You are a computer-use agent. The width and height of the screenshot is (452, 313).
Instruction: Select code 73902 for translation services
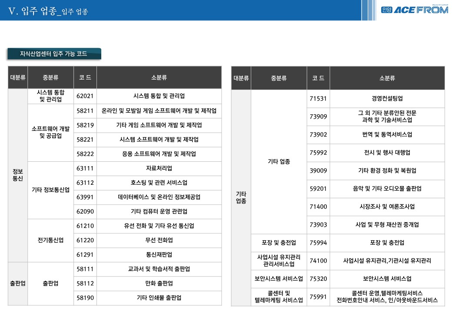tap(318, 135)
